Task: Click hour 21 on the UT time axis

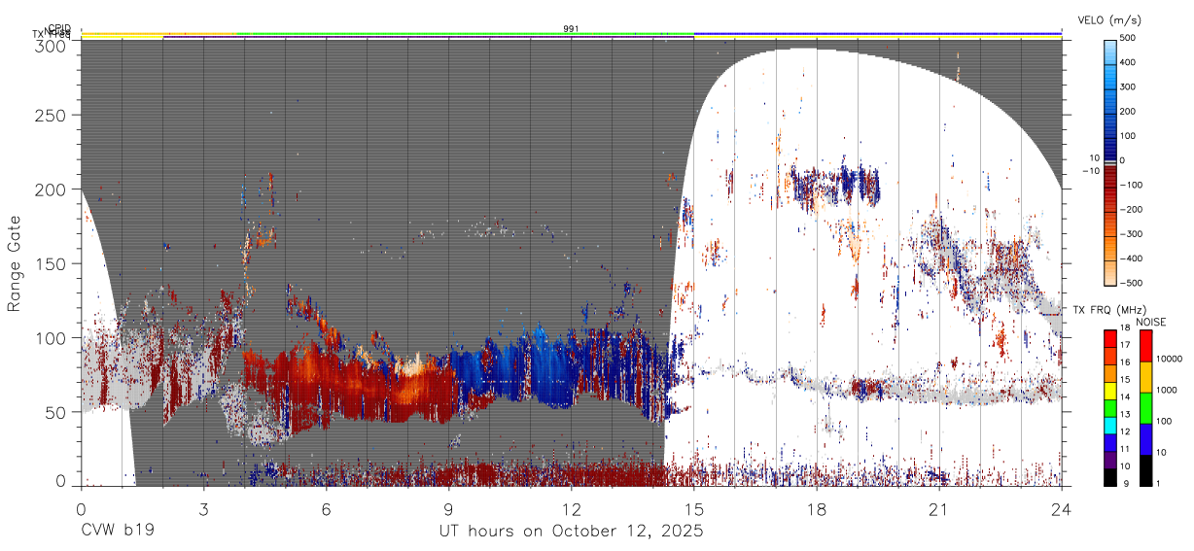Action: pos(939,508)
